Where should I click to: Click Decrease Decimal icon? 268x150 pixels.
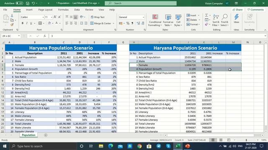point(143,23)
